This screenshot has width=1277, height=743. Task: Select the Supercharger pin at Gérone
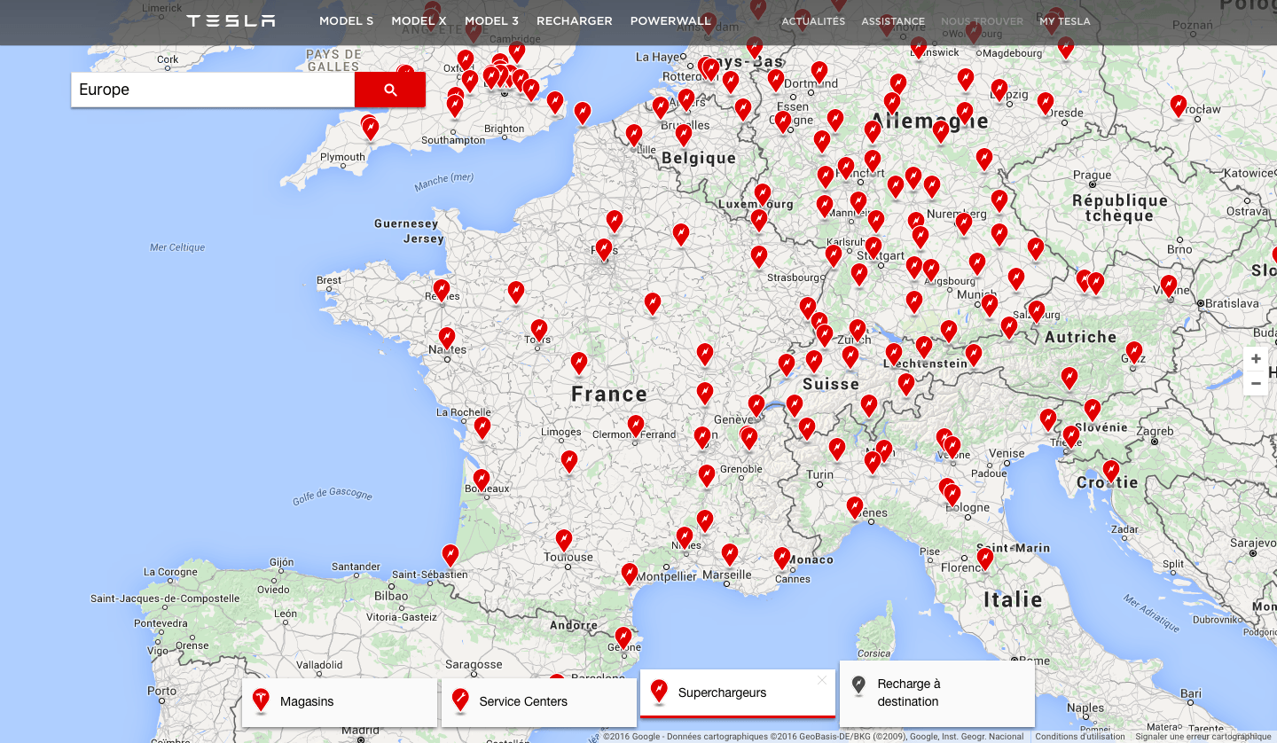[623, 637]
